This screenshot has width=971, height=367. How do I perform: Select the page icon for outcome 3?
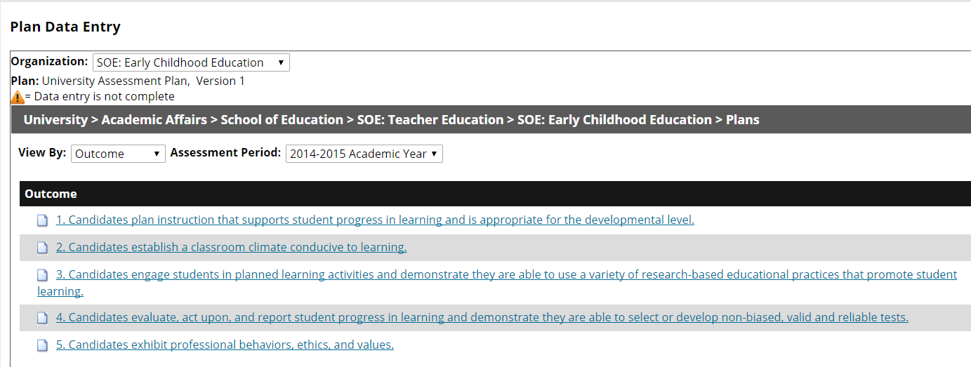43,275
